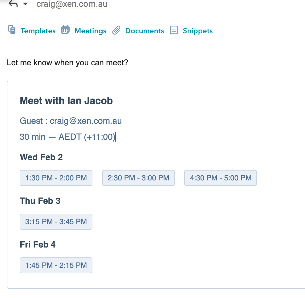This screenshot has width=305, height=298.
Task: Click the Meetings calendar icon
Action: [x=65, y=30]
